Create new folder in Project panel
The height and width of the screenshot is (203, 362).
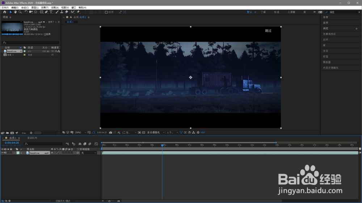click(x=7, y=133)
